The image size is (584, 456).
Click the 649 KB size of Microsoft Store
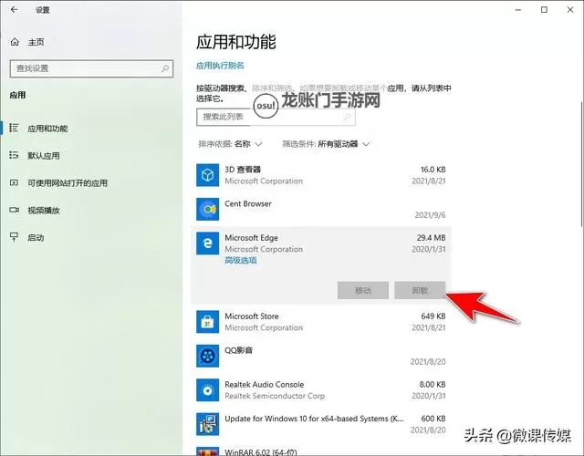pyautogui.click(x=433, y=316)
